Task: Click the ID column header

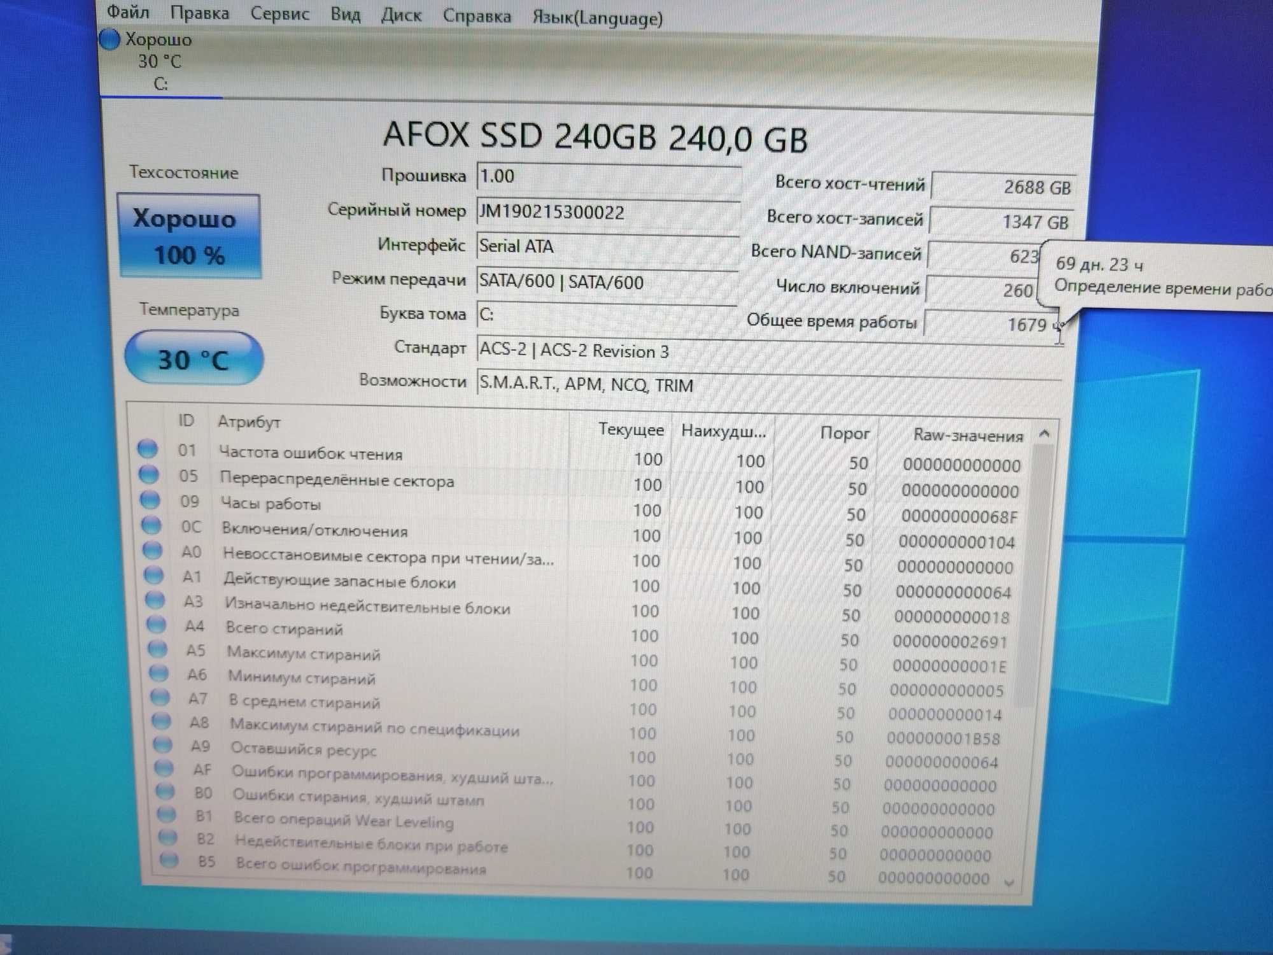Action: coord(186,420)
